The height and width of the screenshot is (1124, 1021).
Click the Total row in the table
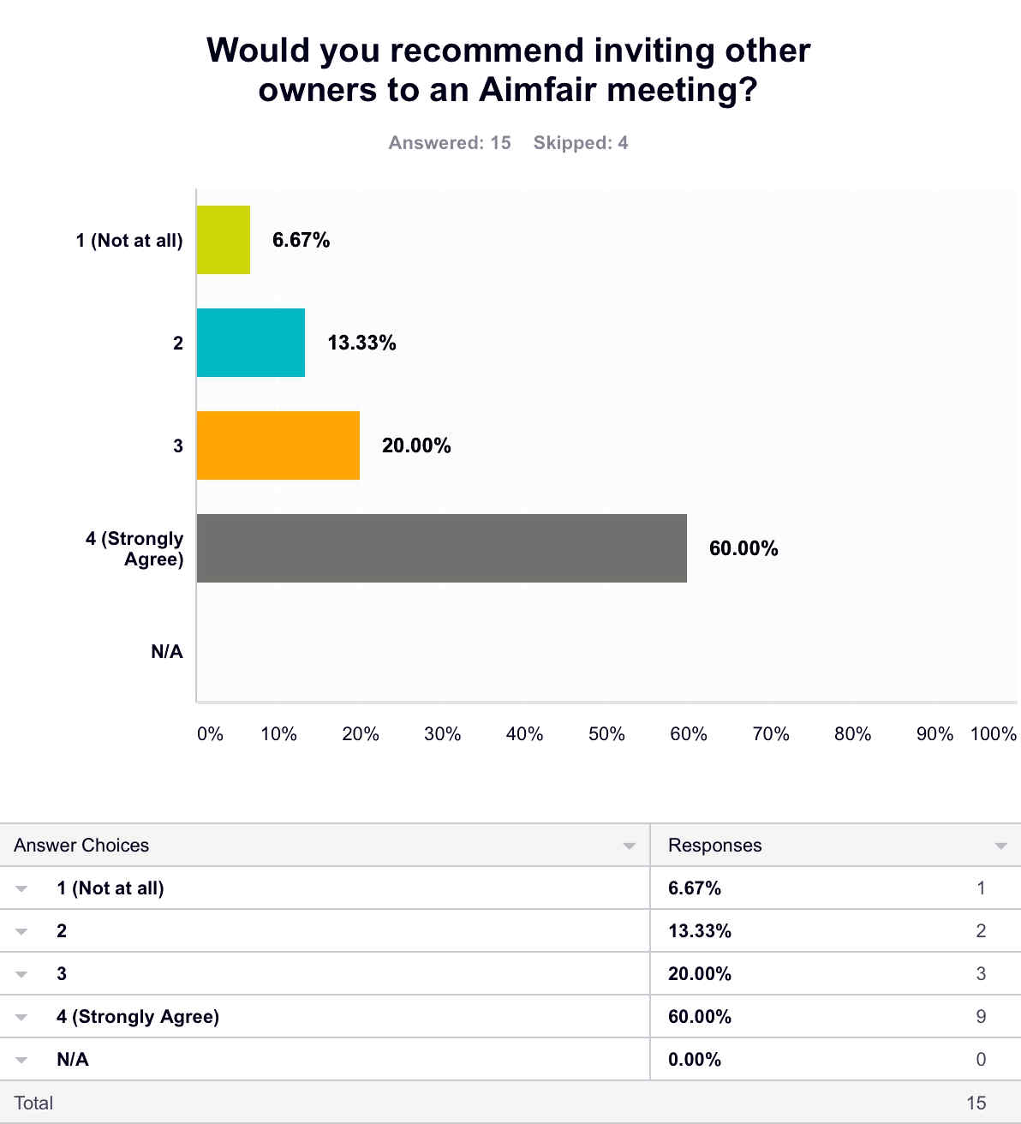[34, 1103]
